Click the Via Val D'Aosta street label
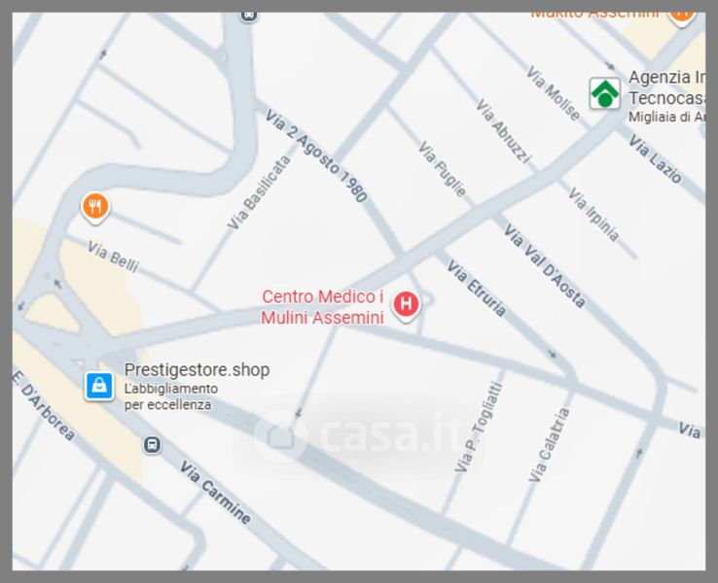This screenshot has width=718, height=583. (x=544, y=265)
